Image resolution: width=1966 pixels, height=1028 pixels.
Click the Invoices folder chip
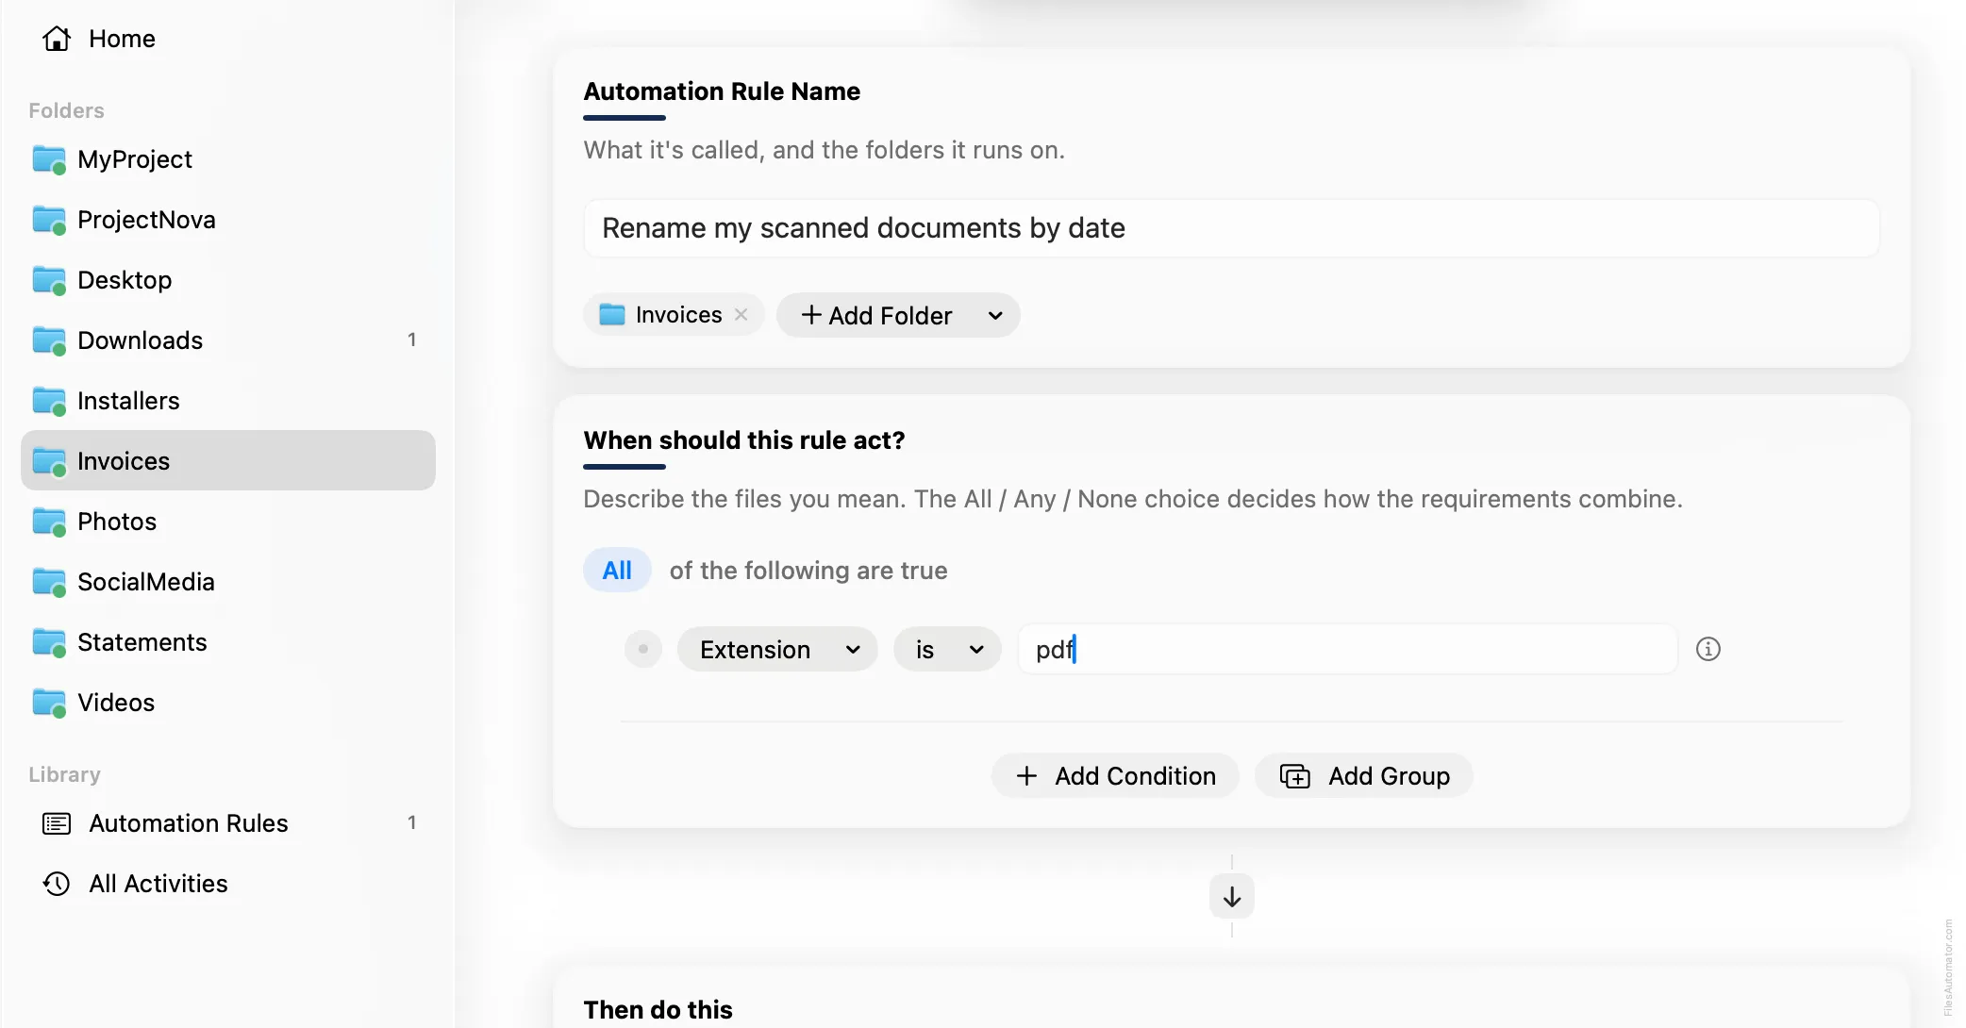coord(674,315)
